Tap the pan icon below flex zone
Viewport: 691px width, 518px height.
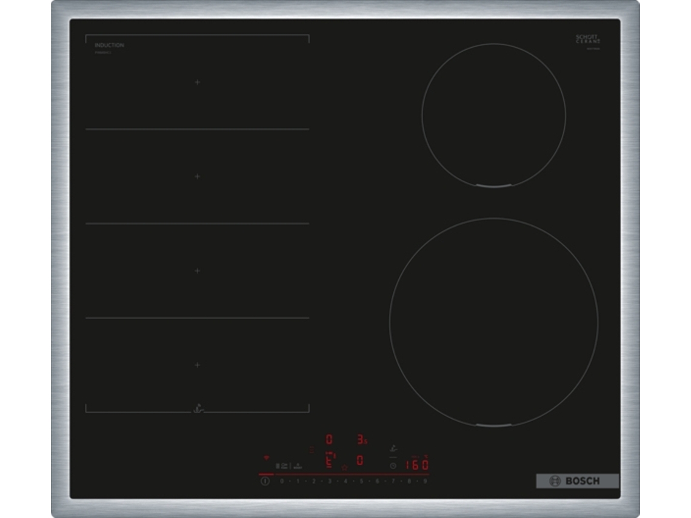point(198,408)
